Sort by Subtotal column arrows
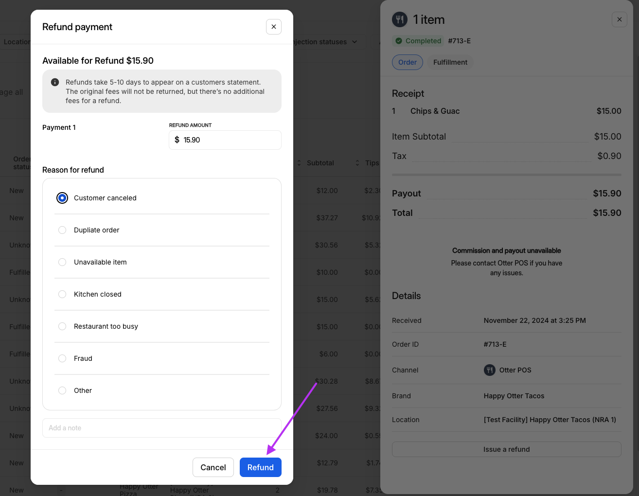The height and width of the screenshot is (496, 639). tap(299, 163)
